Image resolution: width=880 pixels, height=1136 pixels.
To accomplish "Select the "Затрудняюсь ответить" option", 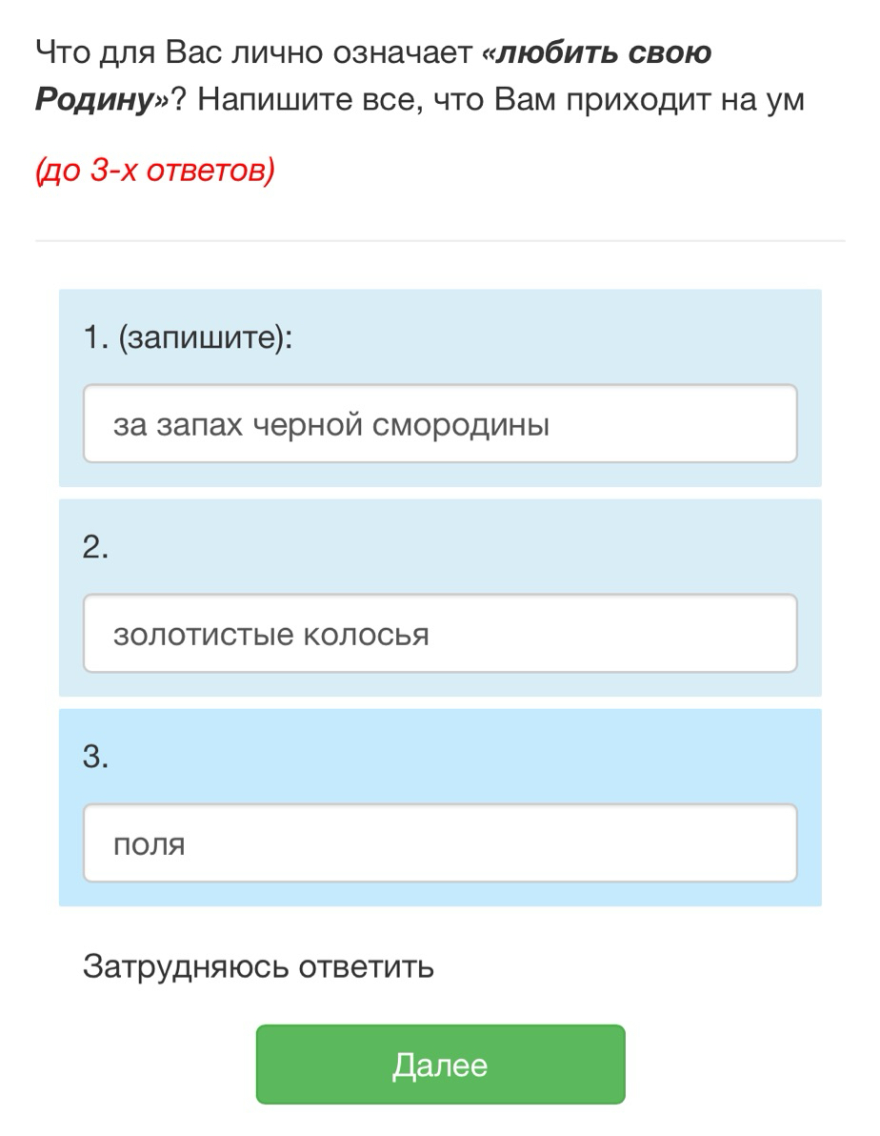I will pos(259,966).
